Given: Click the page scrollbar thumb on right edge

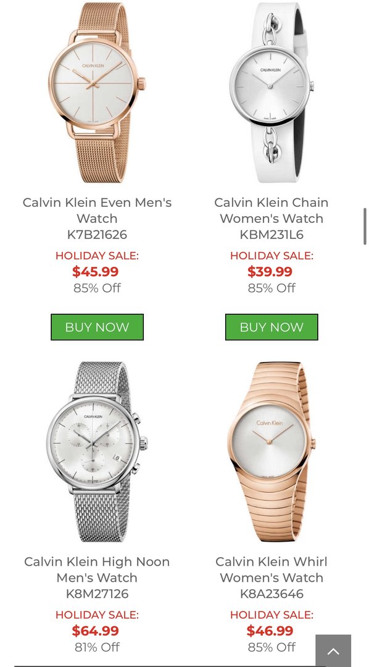Looking at the screenshot, I should pyautogui.click(x=365, y=226).
